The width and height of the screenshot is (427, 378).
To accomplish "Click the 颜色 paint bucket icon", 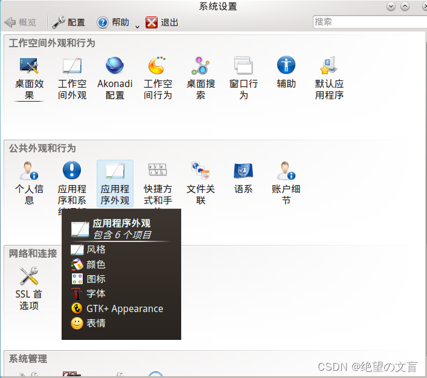I will [77, 264].
